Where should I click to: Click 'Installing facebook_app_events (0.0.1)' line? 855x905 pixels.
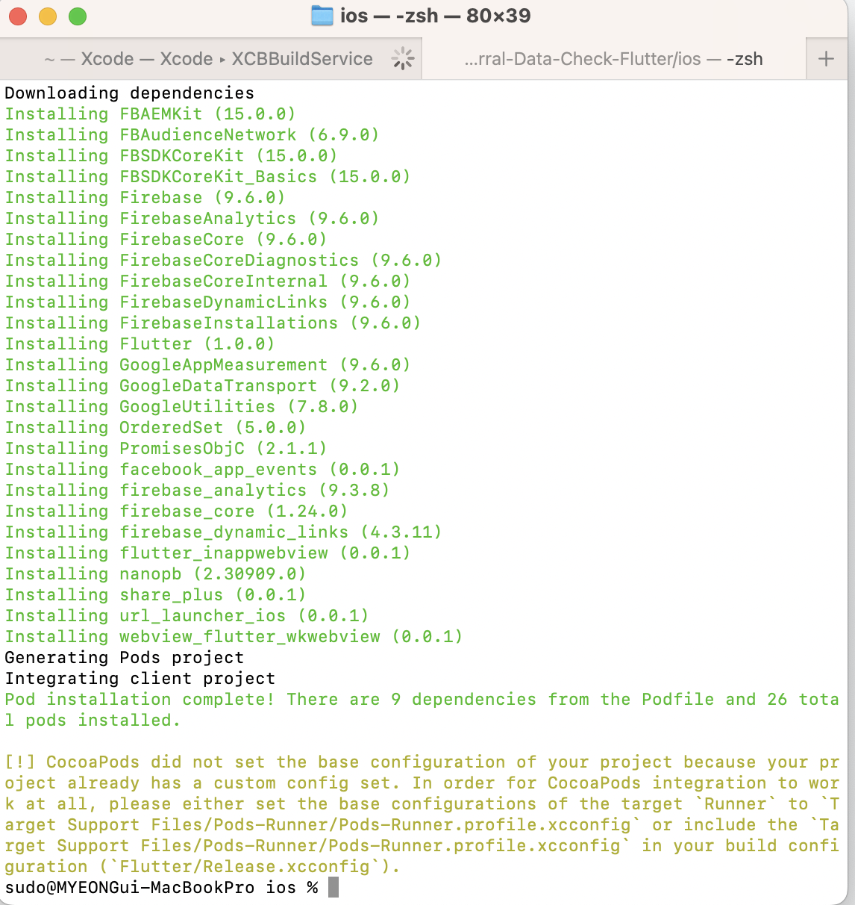[x=203, y=470]
